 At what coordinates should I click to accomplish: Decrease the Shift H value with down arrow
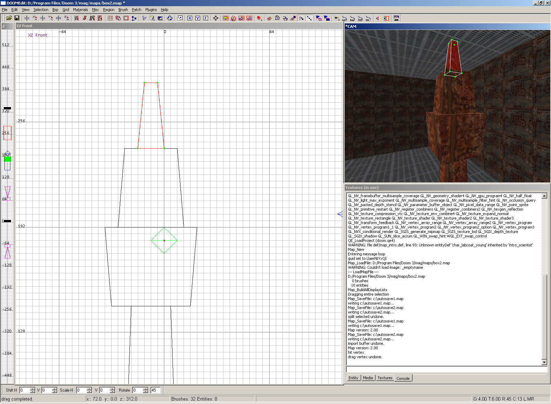click(x=32, y=392)
